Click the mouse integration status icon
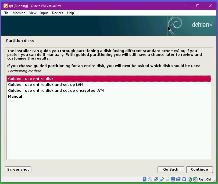Viewport: 218px width, 184px height. point(190,179)
